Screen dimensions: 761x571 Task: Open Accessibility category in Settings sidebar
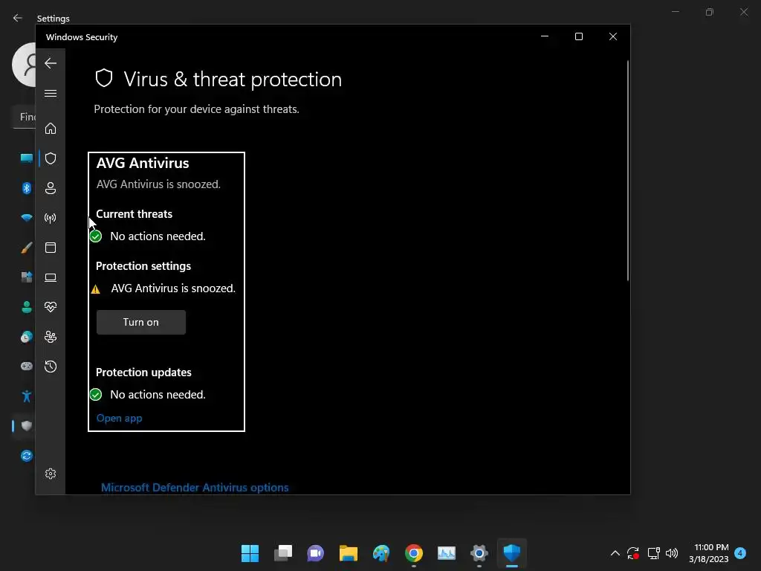pos(26,396)
